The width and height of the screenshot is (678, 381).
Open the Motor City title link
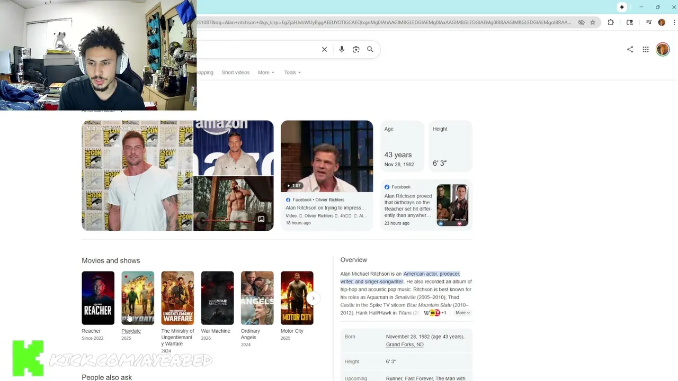292,331
